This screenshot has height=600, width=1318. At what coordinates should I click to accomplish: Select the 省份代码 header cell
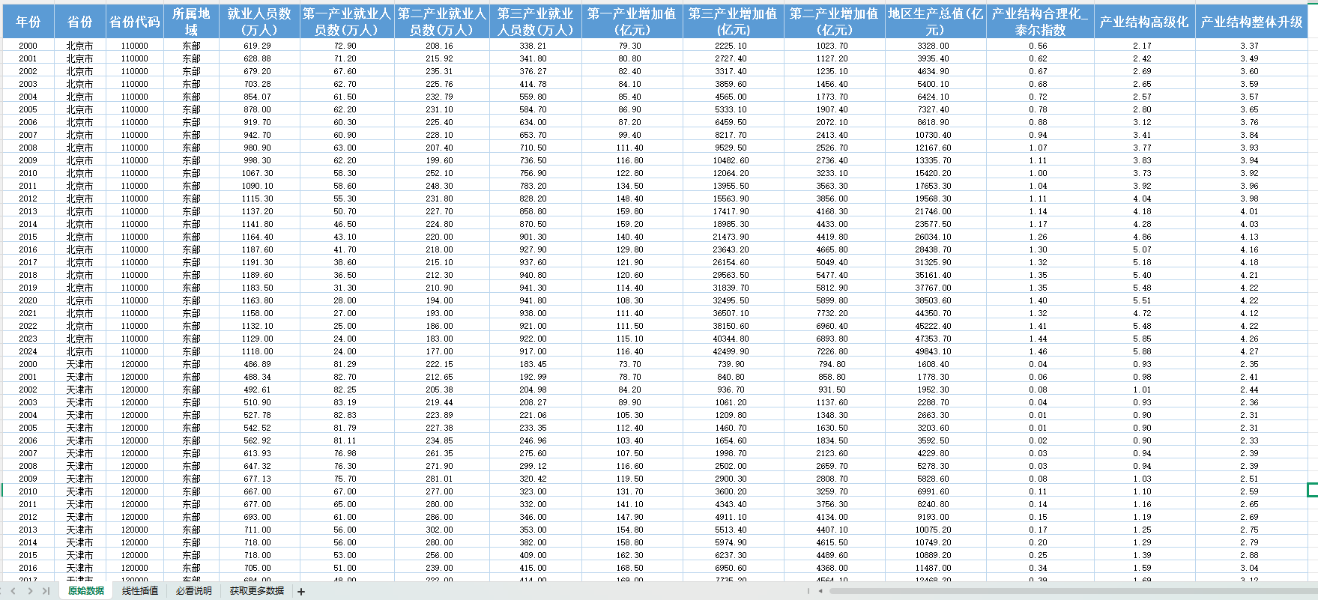pyautogui.click(x=135, y=22)
